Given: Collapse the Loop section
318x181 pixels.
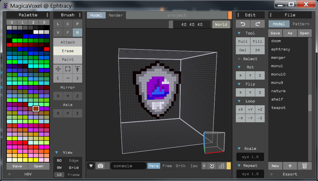Looking at the screenshot, I should click(x=239, y=101).
